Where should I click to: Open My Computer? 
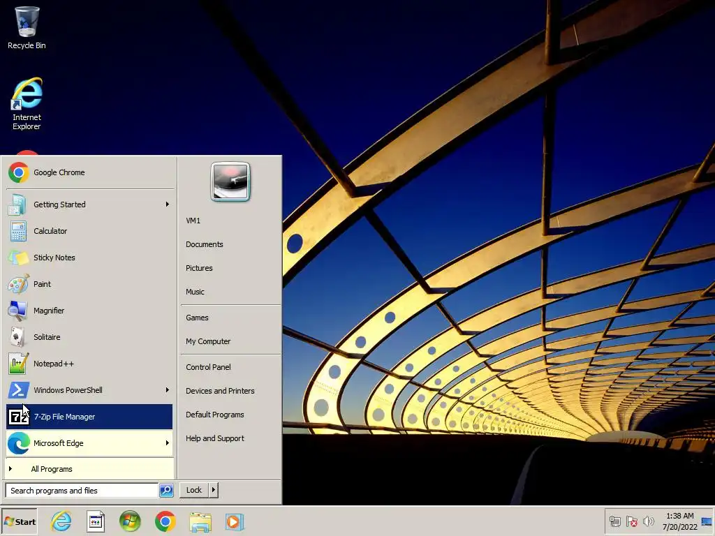pyautogui.click(x=208, y=341)
